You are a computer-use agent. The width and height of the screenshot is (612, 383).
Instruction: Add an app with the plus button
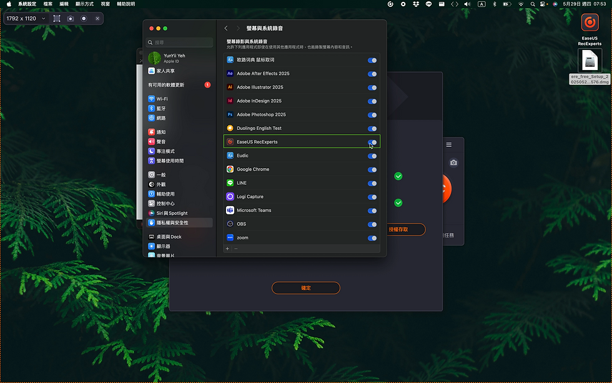click(227, 249)
